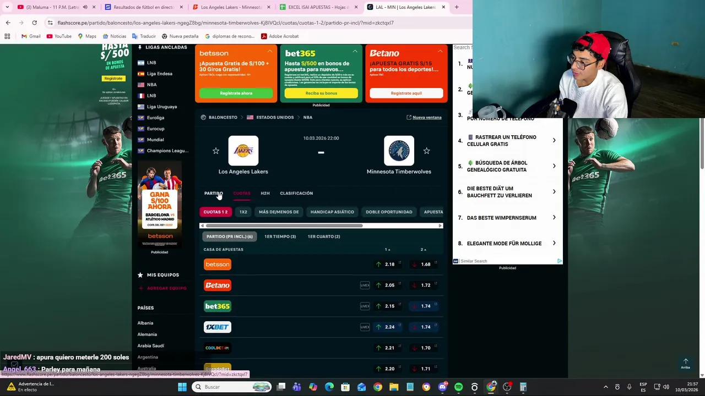This screenshot has width=705, height=396.
Task: Open Mundial pinned league
Action: (x=155, y=140)
